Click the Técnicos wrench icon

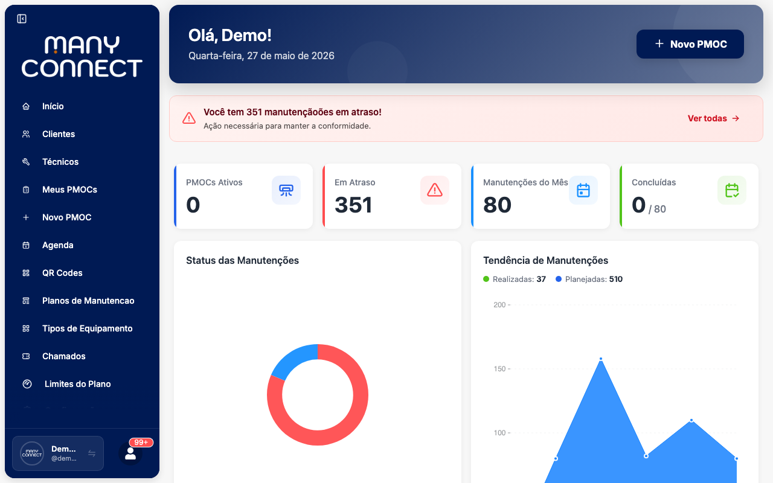(x=26, y=162)
